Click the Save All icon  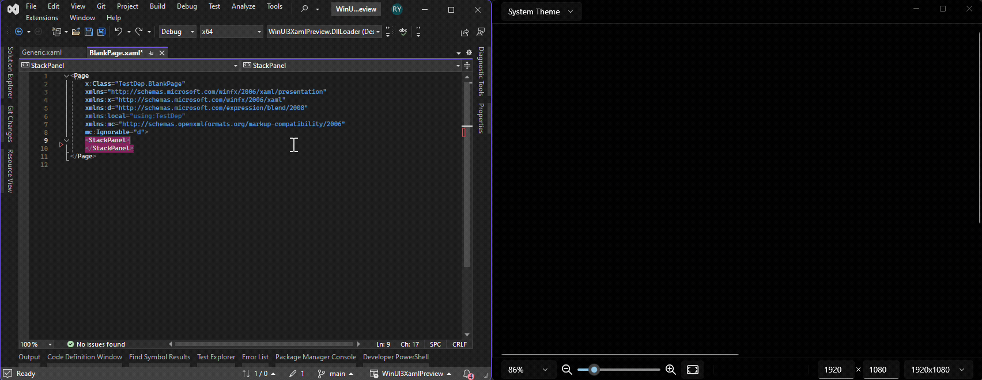(x=101, y=32)
